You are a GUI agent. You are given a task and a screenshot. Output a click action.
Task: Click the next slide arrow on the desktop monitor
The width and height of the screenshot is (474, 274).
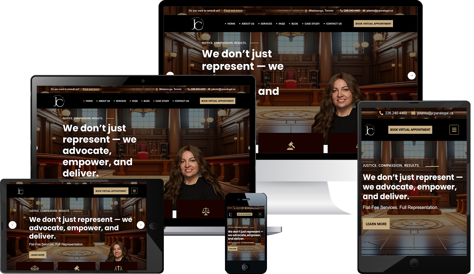411,76
